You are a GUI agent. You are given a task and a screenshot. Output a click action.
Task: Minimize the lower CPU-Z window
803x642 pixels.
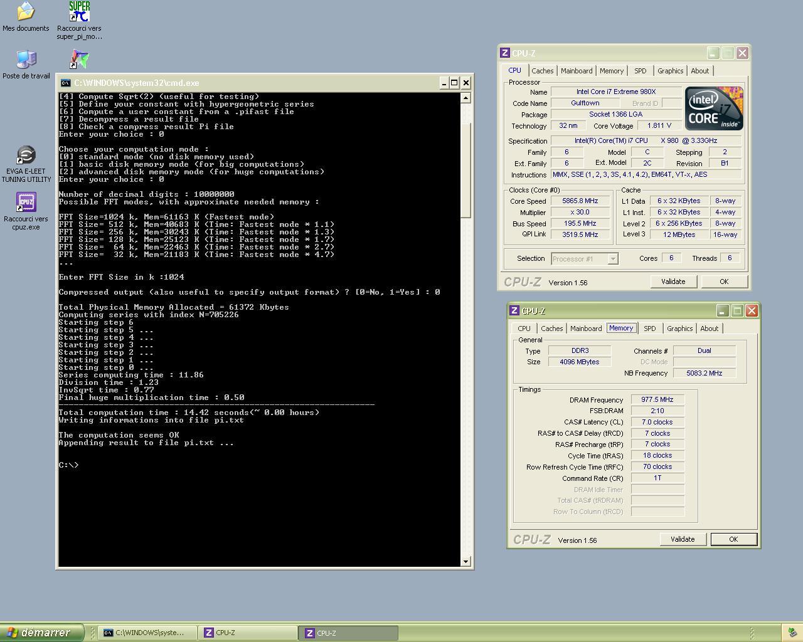pos(723,311)
